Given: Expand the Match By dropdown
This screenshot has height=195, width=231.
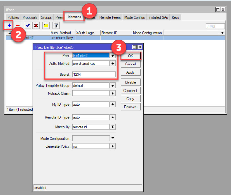Looking at the screenshot, I should (x=112, y=127).
